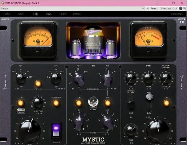187x145 pixels.
Task: Click the plus button beside the preset box
Action: click(x=147, y=8)
